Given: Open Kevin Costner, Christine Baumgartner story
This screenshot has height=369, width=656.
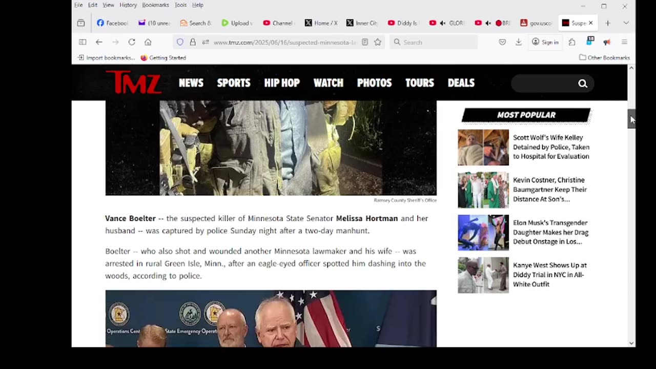Looking at the screenshot, I should coord(550,190).
